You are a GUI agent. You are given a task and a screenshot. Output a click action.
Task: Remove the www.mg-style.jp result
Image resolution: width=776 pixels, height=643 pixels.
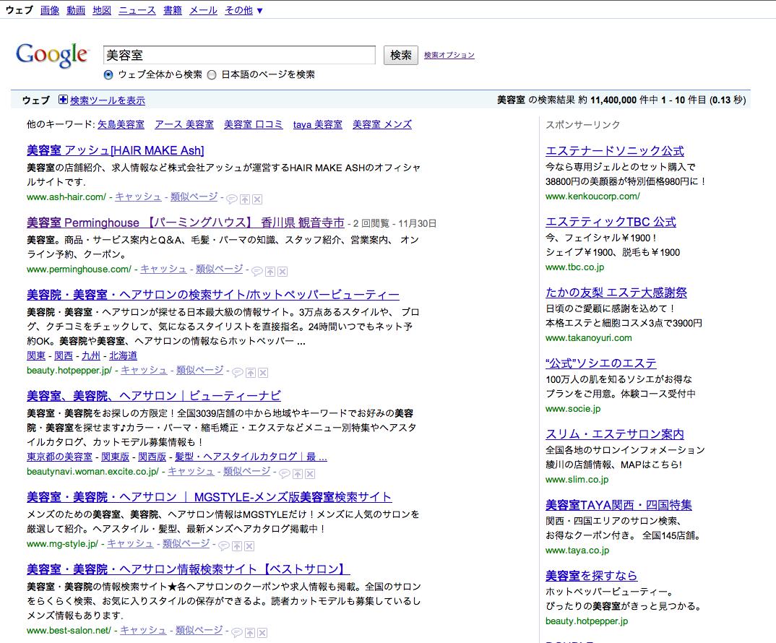point(249,546)
